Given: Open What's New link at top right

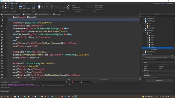Looking at the screenshot, I should click(x=157, y=3).
